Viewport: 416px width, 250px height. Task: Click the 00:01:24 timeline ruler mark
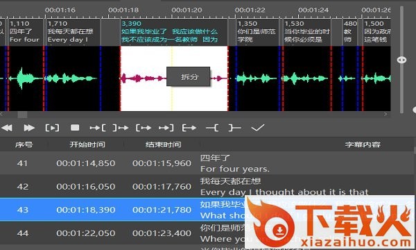(x=313, y=10)
